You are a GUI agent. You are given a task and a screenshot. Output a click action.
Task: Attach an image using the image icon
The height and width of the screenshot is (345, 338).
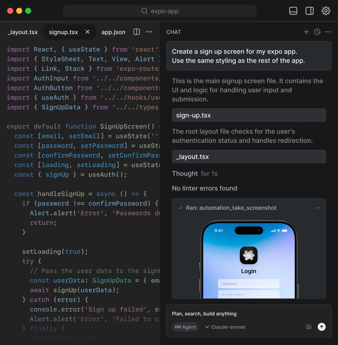pyautogui.click(x=309, y=327)
